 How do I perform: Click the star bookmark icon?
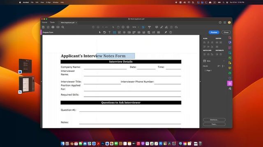pyautogui.click(x=48, y=27)
